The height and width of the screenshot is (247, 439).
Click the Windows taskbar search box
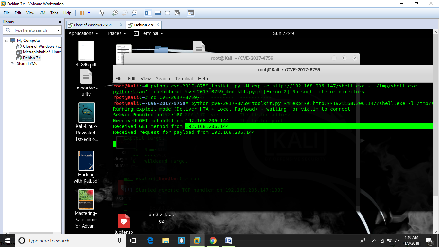[71, 241]
